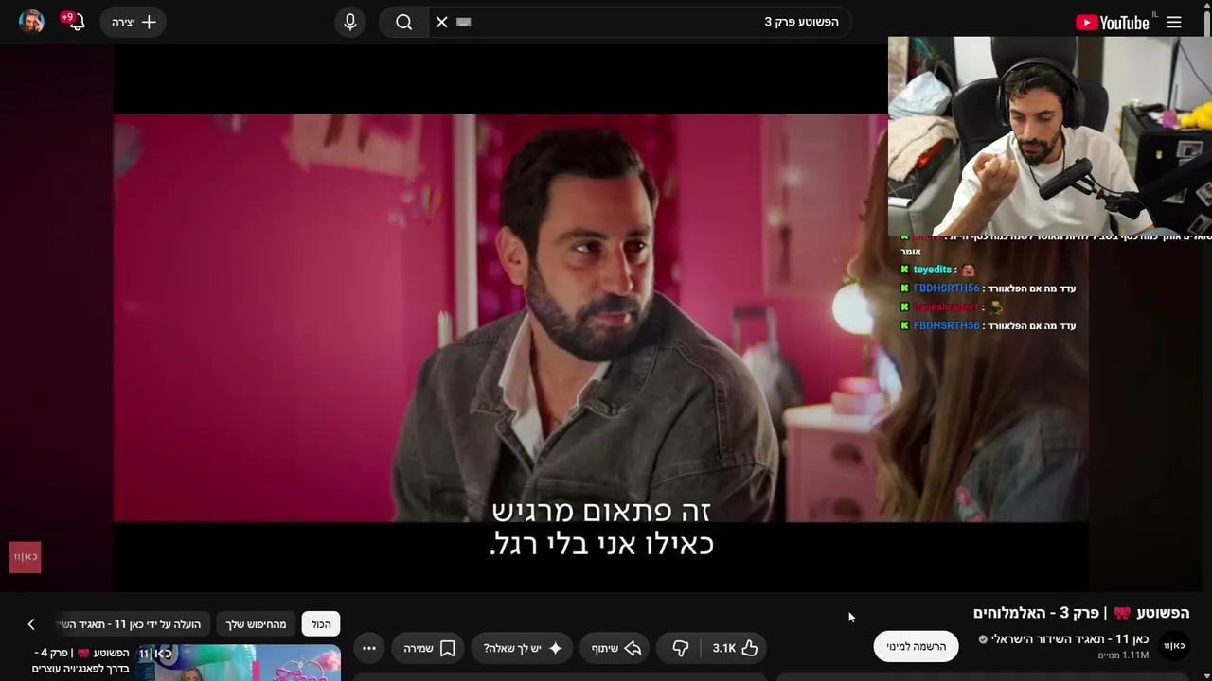Select the הכול filter chip
Viewport: 1212px width, 681px height.
(x=321, y=624)
